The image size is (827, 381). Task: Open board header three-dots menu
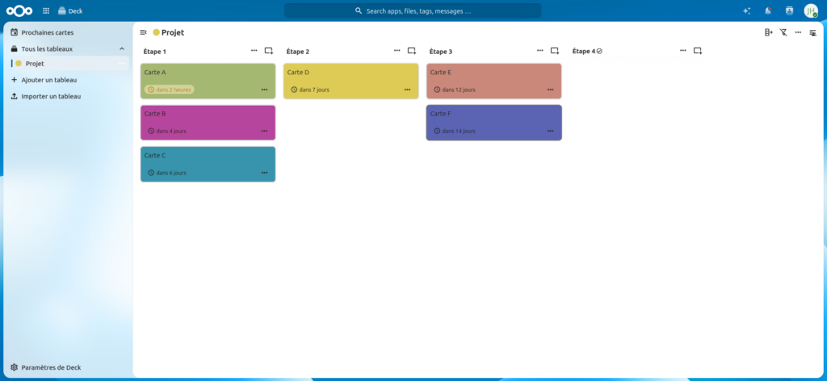pyautogui.click(x=798, y=32)
